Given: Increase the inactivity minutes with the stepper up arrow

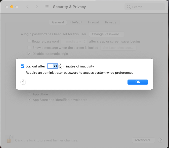Looking at the screenshot, I should (60, 65).
